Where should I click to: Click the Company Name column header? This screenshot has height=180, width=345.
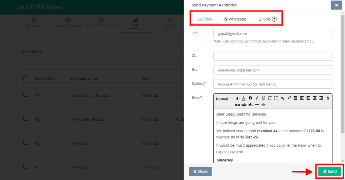tap(84, 79)
